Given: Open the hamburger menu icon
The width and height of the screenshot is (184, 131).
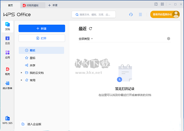Looking at the screenshot, I should click(x=140, y=14).
